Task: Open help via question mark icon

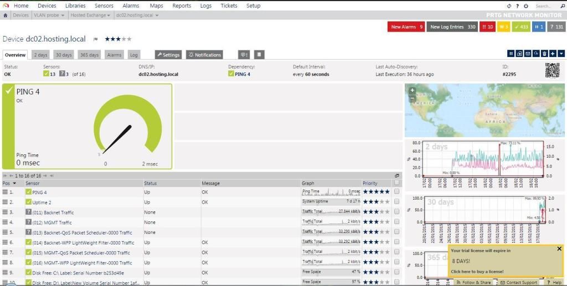Action: (x=518, y=6)
